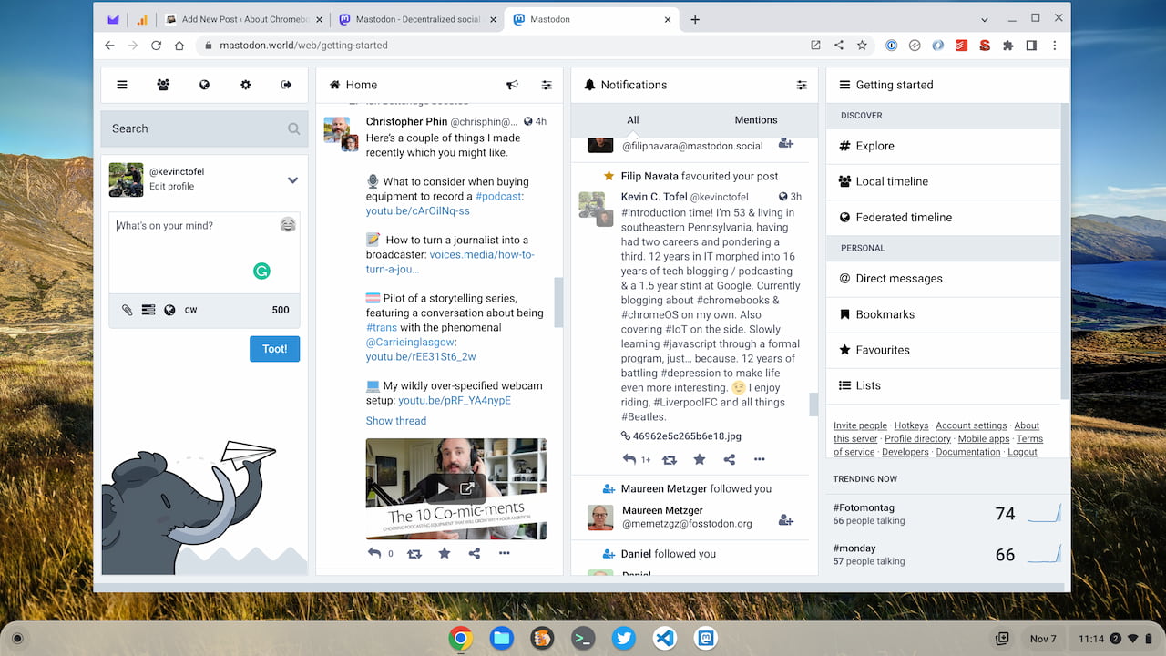Screen dimensions: 1166x656
Task: Open local timeline people icon in compose header
Action: pos(163,85)
